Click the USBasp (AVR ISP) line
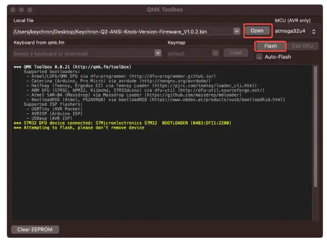 tap(49, 118)
